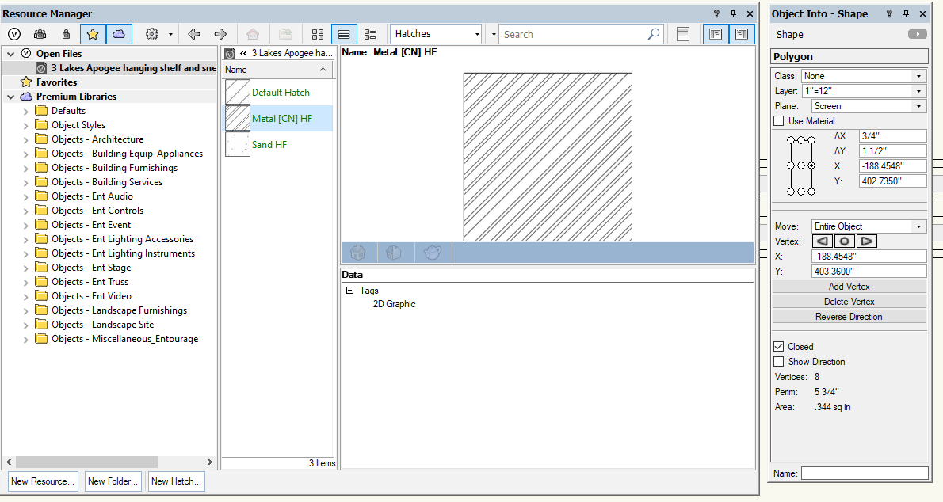Select the Sand HF hatch item
This screenshot has height=502, width=943.
(x=269, y=145)
